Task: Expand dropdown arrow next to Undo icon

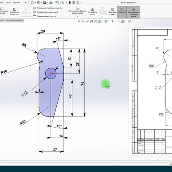Action: [x=60, y=3]
